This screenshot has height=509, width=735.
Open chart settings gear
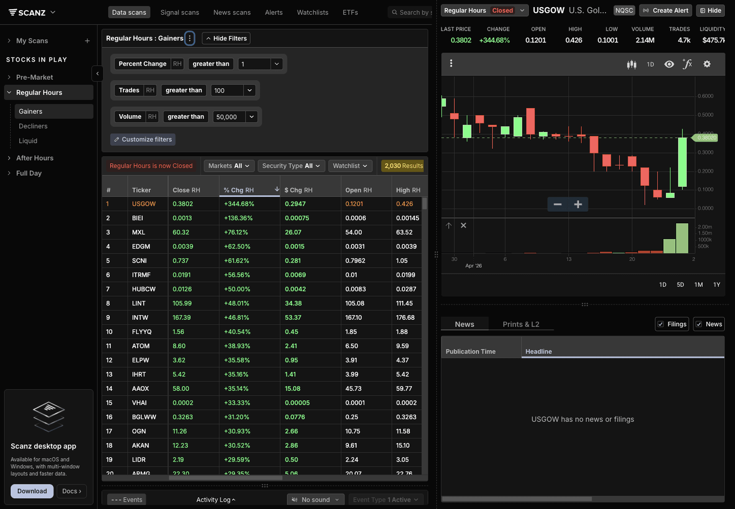tap(707, 64)
